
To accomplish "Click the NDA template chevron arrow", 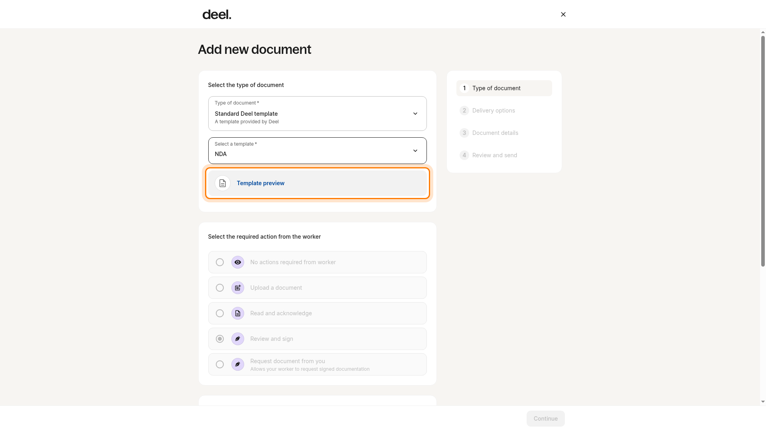I will 415,151.
